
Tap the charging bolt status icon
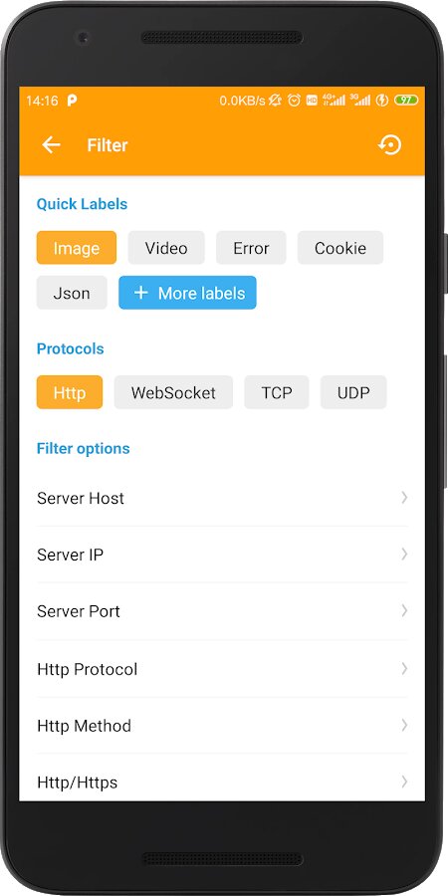point(382,101)
